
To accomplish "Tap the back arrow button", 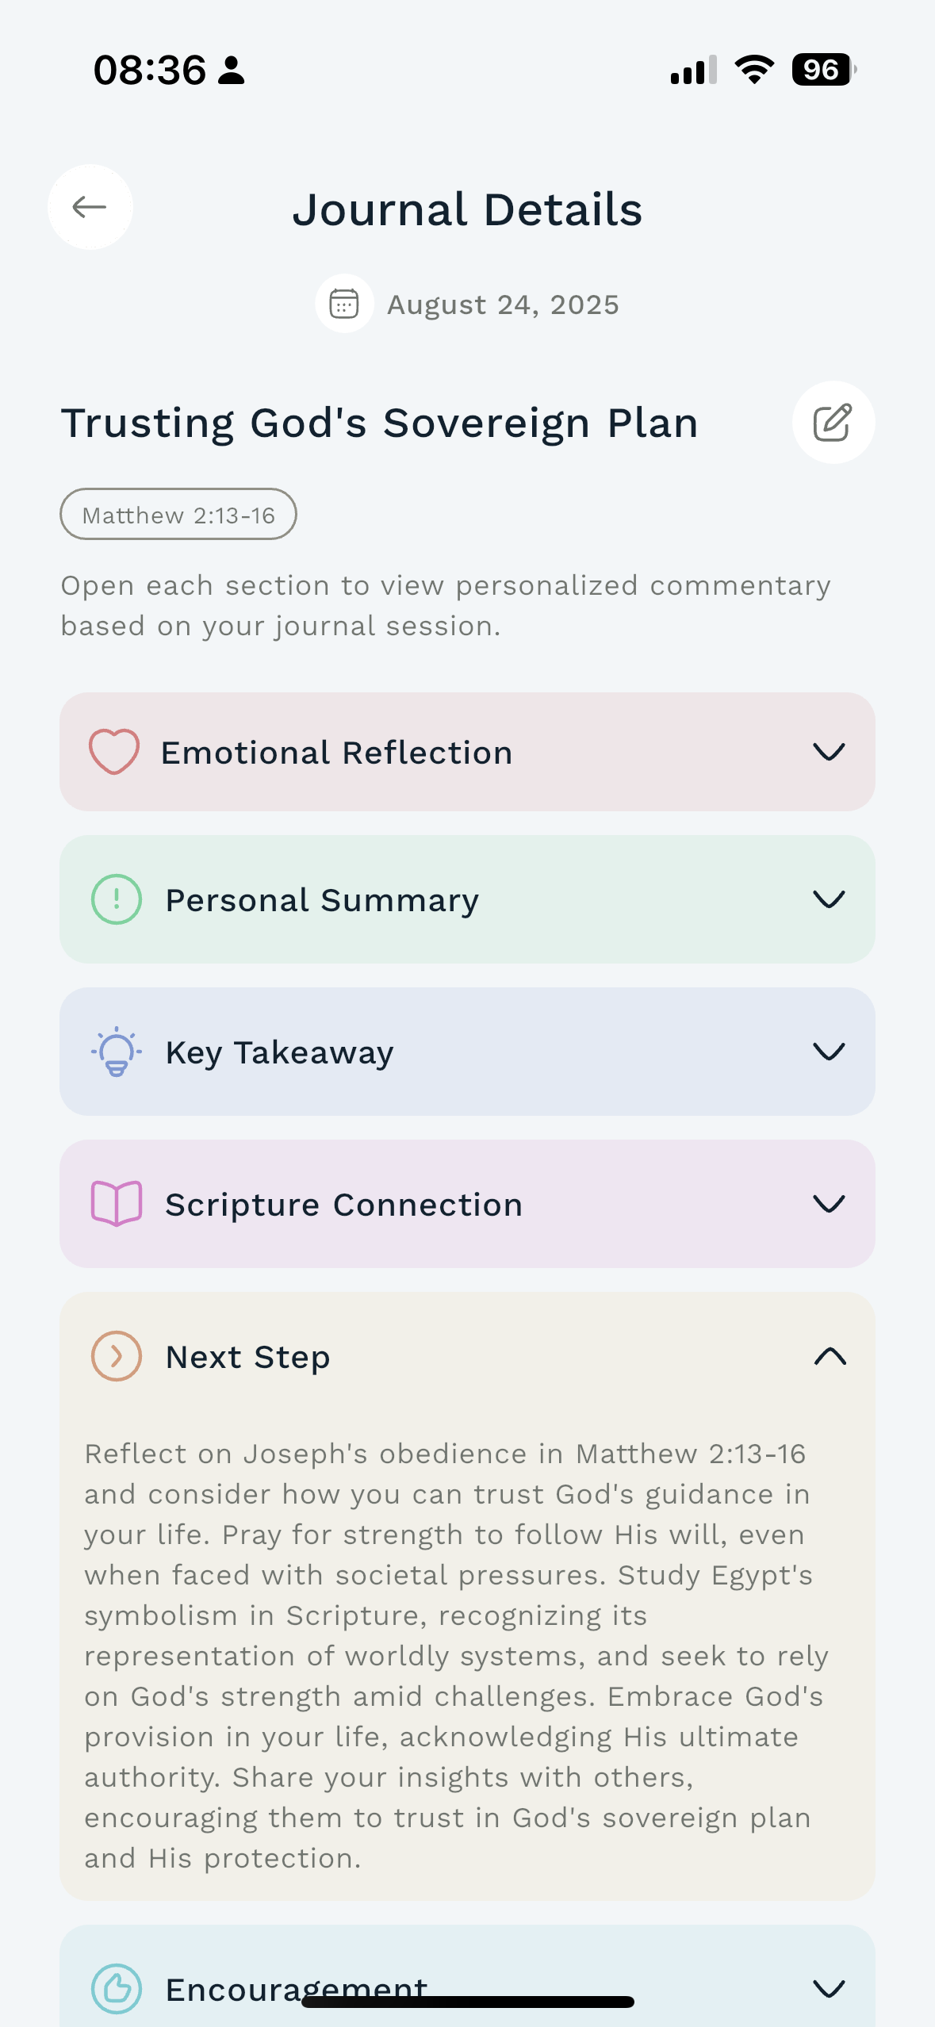I will (x=90, y=207).
